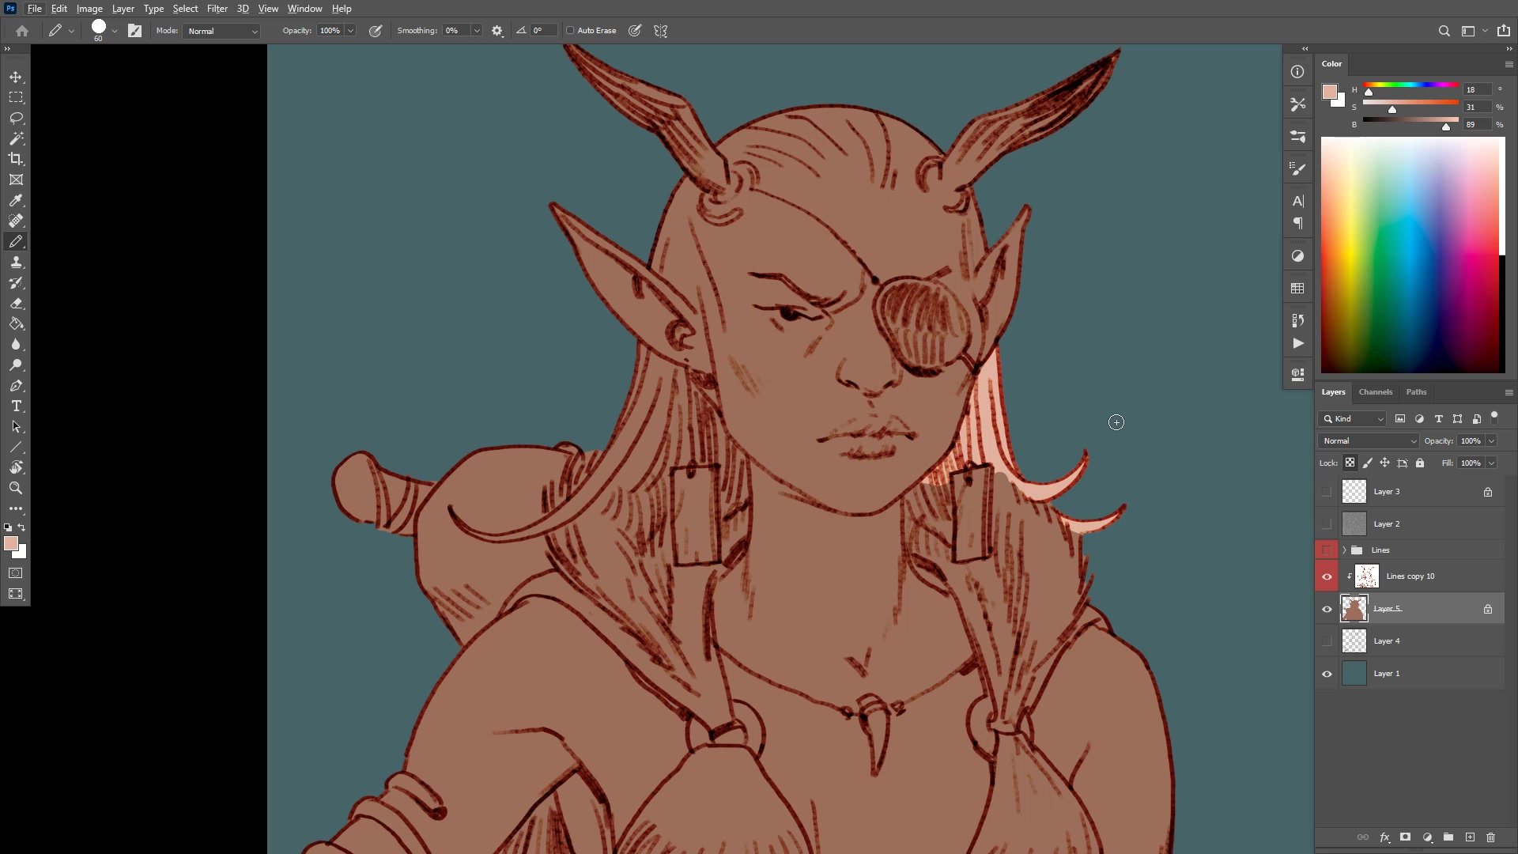Enable the Auto Erase checkbox
Screen dimensions: 1518x854
570,31
